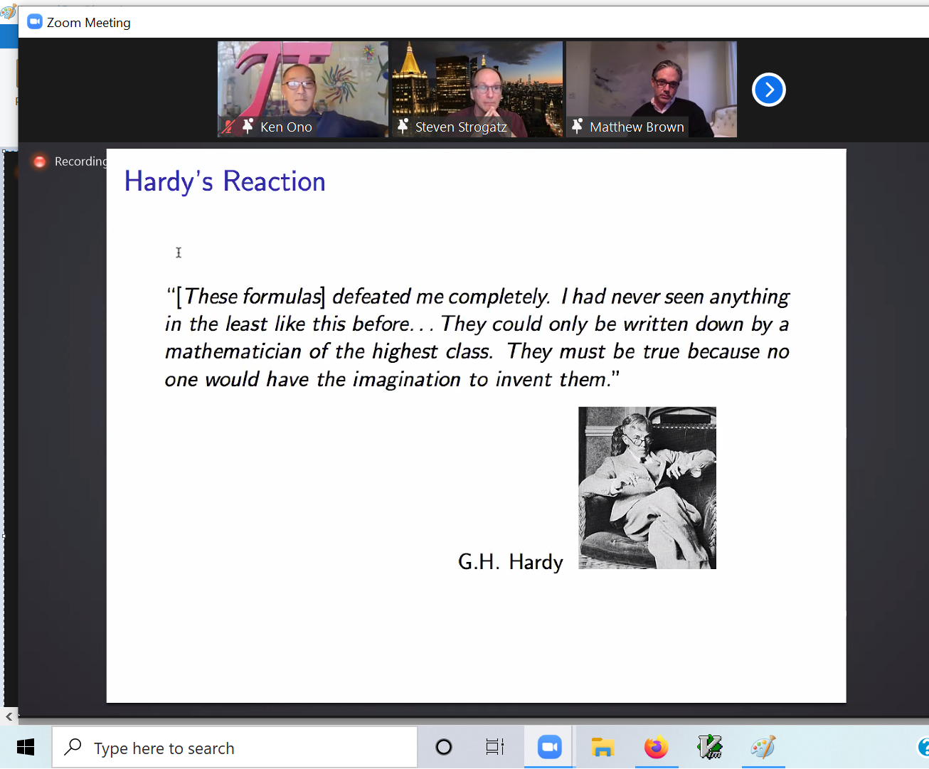Click the Zoom Meeting title bar icon
This screenshot has width=929, height=769.
tap(35, 22)
